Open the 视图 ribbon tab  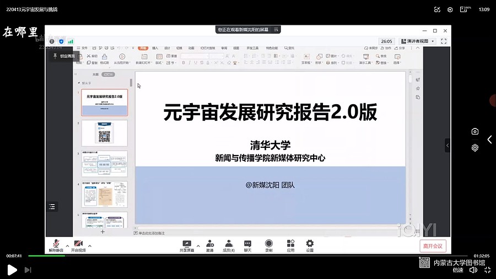236,48
